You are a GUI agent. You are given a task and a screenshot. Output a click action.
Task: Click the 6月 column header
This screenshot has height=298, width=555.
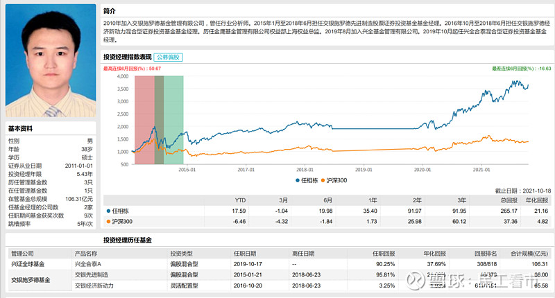(327, 200)
